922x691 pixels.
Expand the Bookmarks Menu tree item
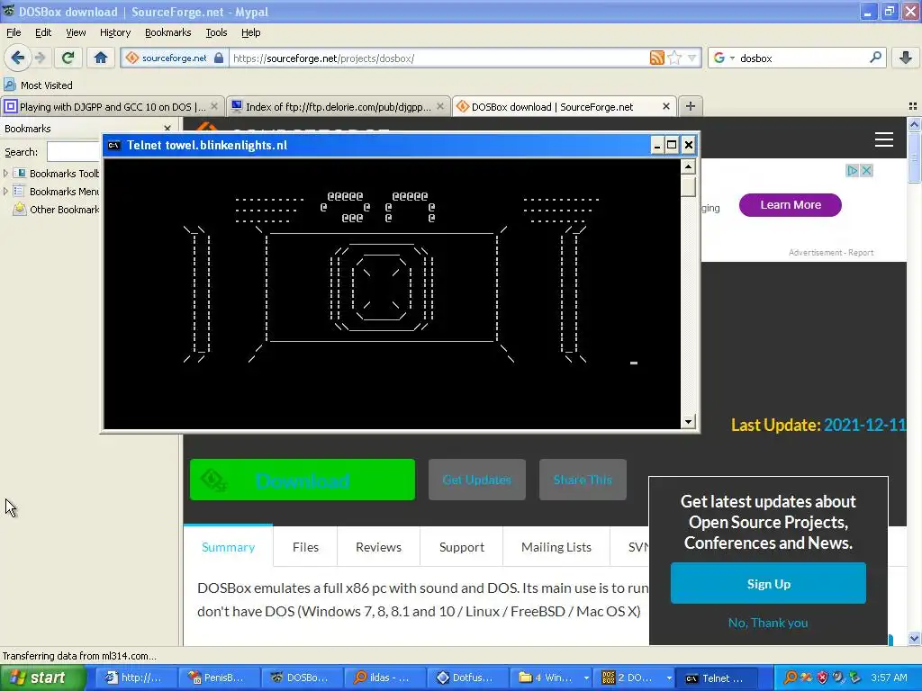coord(5,192)
